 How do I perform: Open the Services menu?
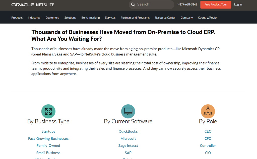[x=110, y=18]
